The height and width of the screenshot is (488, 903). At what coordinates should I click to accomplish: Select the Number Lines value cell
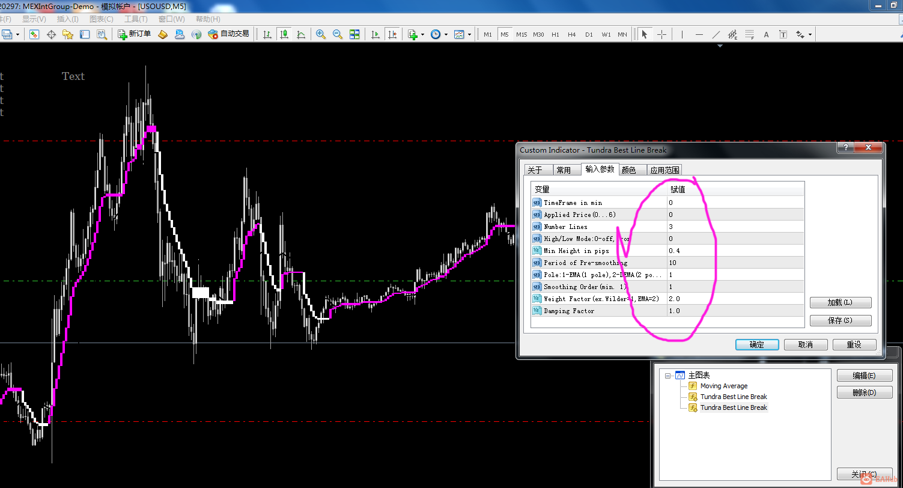tap(735, 227)
